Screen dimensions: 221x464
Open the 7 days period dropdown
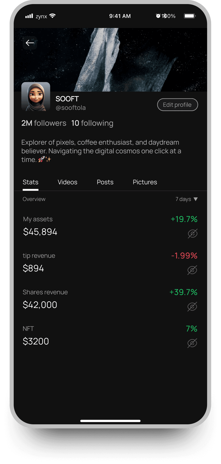click(186, 199)
